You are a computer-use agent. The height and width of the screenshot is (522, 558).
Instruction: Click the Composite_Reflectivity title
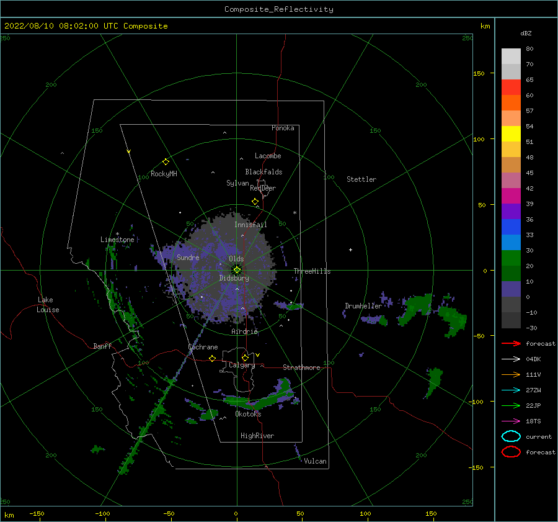279,9
